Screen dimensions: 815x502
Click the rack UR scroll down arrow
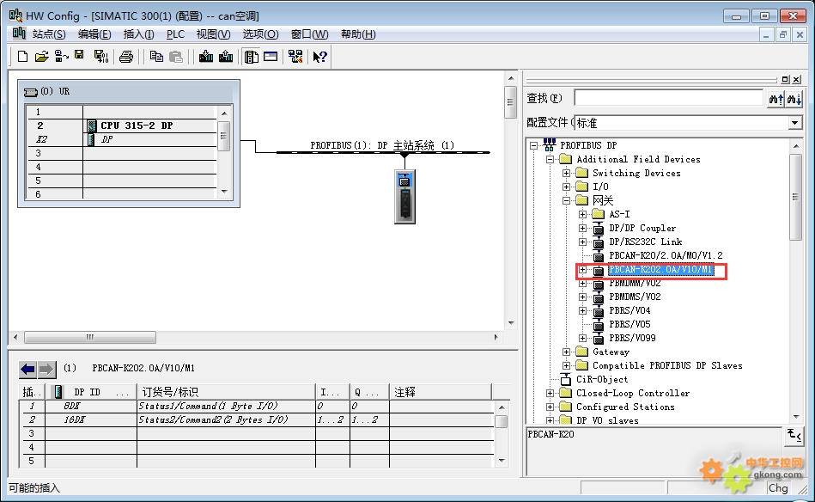click(224, 192)
